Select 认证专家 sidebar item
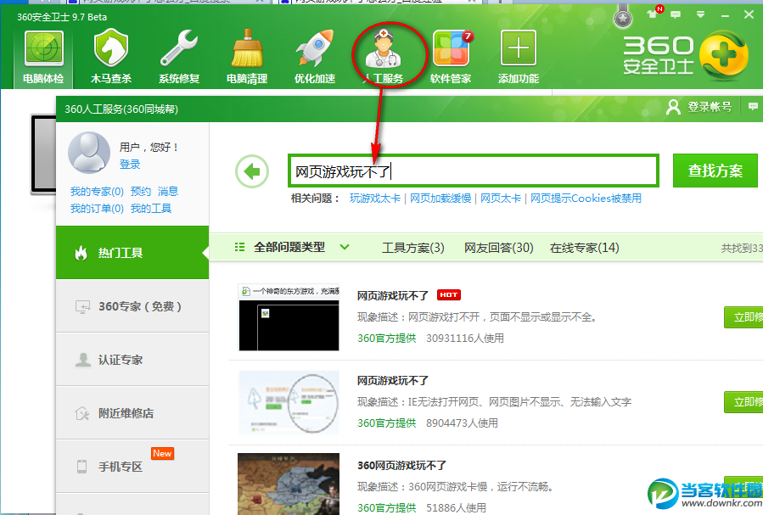 click(132, 360)
